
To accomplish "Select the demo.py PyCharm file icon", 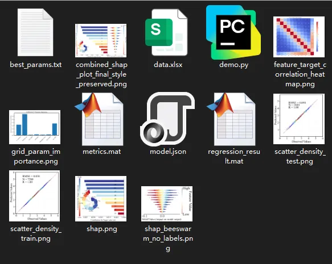I will pyautogui.click(x=233, y=32).
